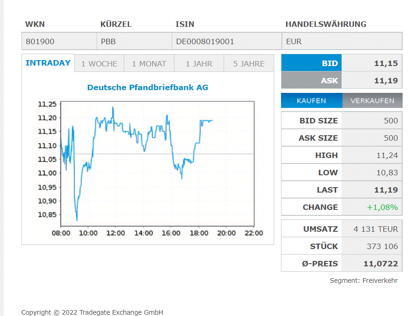
Task: Click the Ø-PREIS value 11,0722
Action: coord(381,264)
